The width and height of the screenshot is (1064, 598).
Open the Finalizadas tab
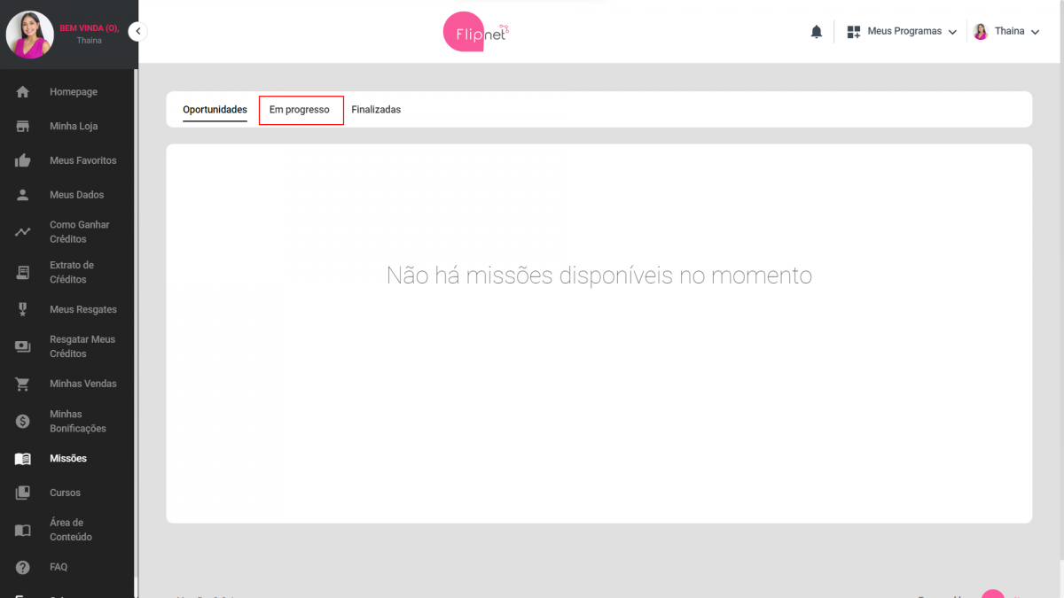(376, 110)
